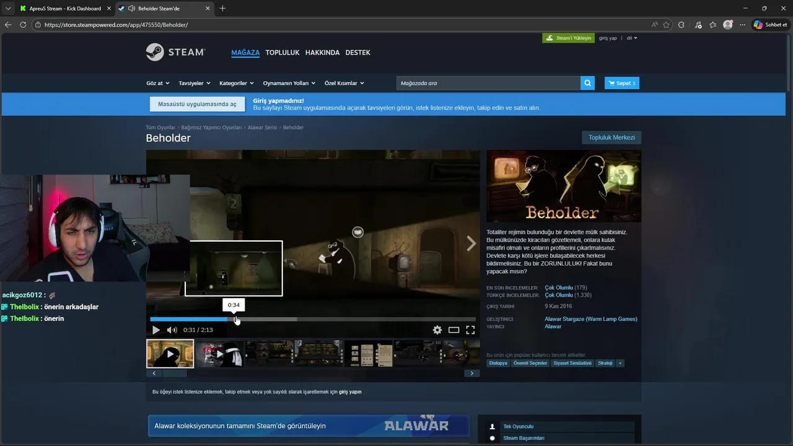This screenshot has width=793, height=446.
Task: Expand the Kategoriler dropdown
Action: pos(237,83)
